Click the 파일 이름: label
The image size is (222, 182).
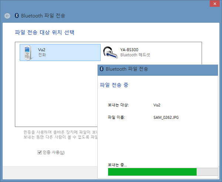(x=117, y=117)
